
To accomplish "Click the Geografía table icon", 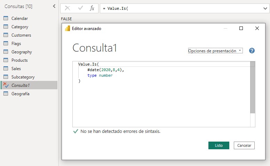I will [6, 94].
